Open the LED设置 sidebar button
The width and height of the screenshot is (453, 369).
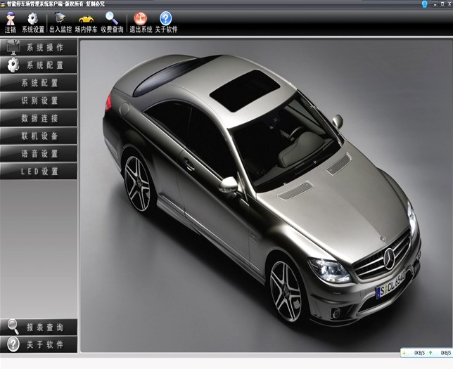point(39,171)
